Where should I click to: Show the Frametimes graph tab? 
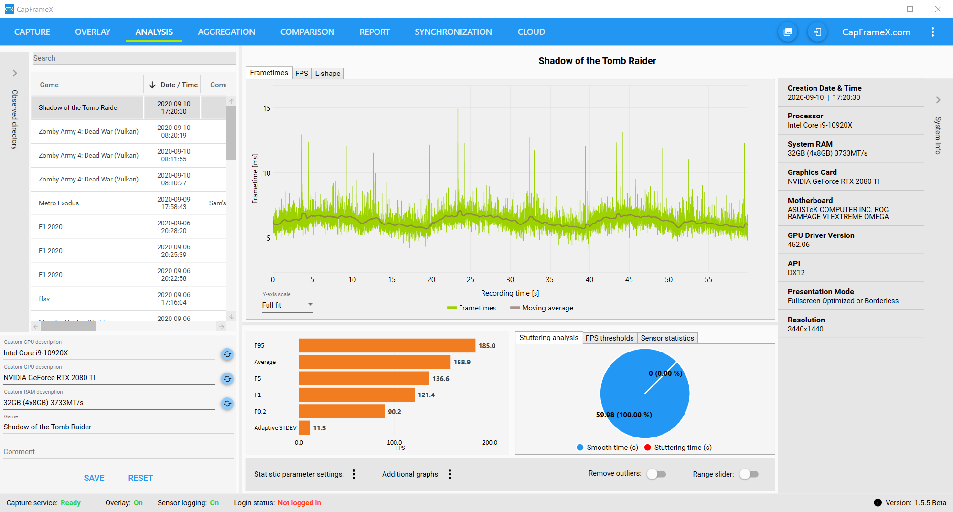coord(269,73)
